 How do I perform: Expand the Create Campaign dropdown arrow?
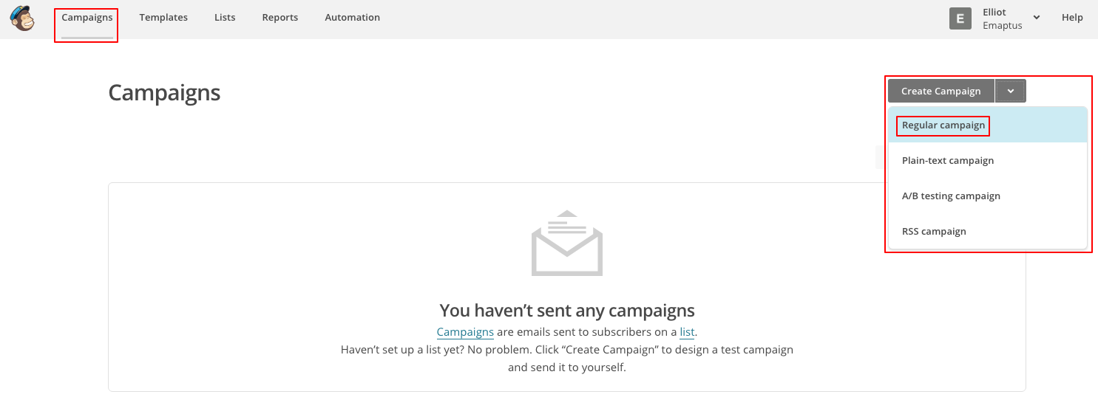1011,92
